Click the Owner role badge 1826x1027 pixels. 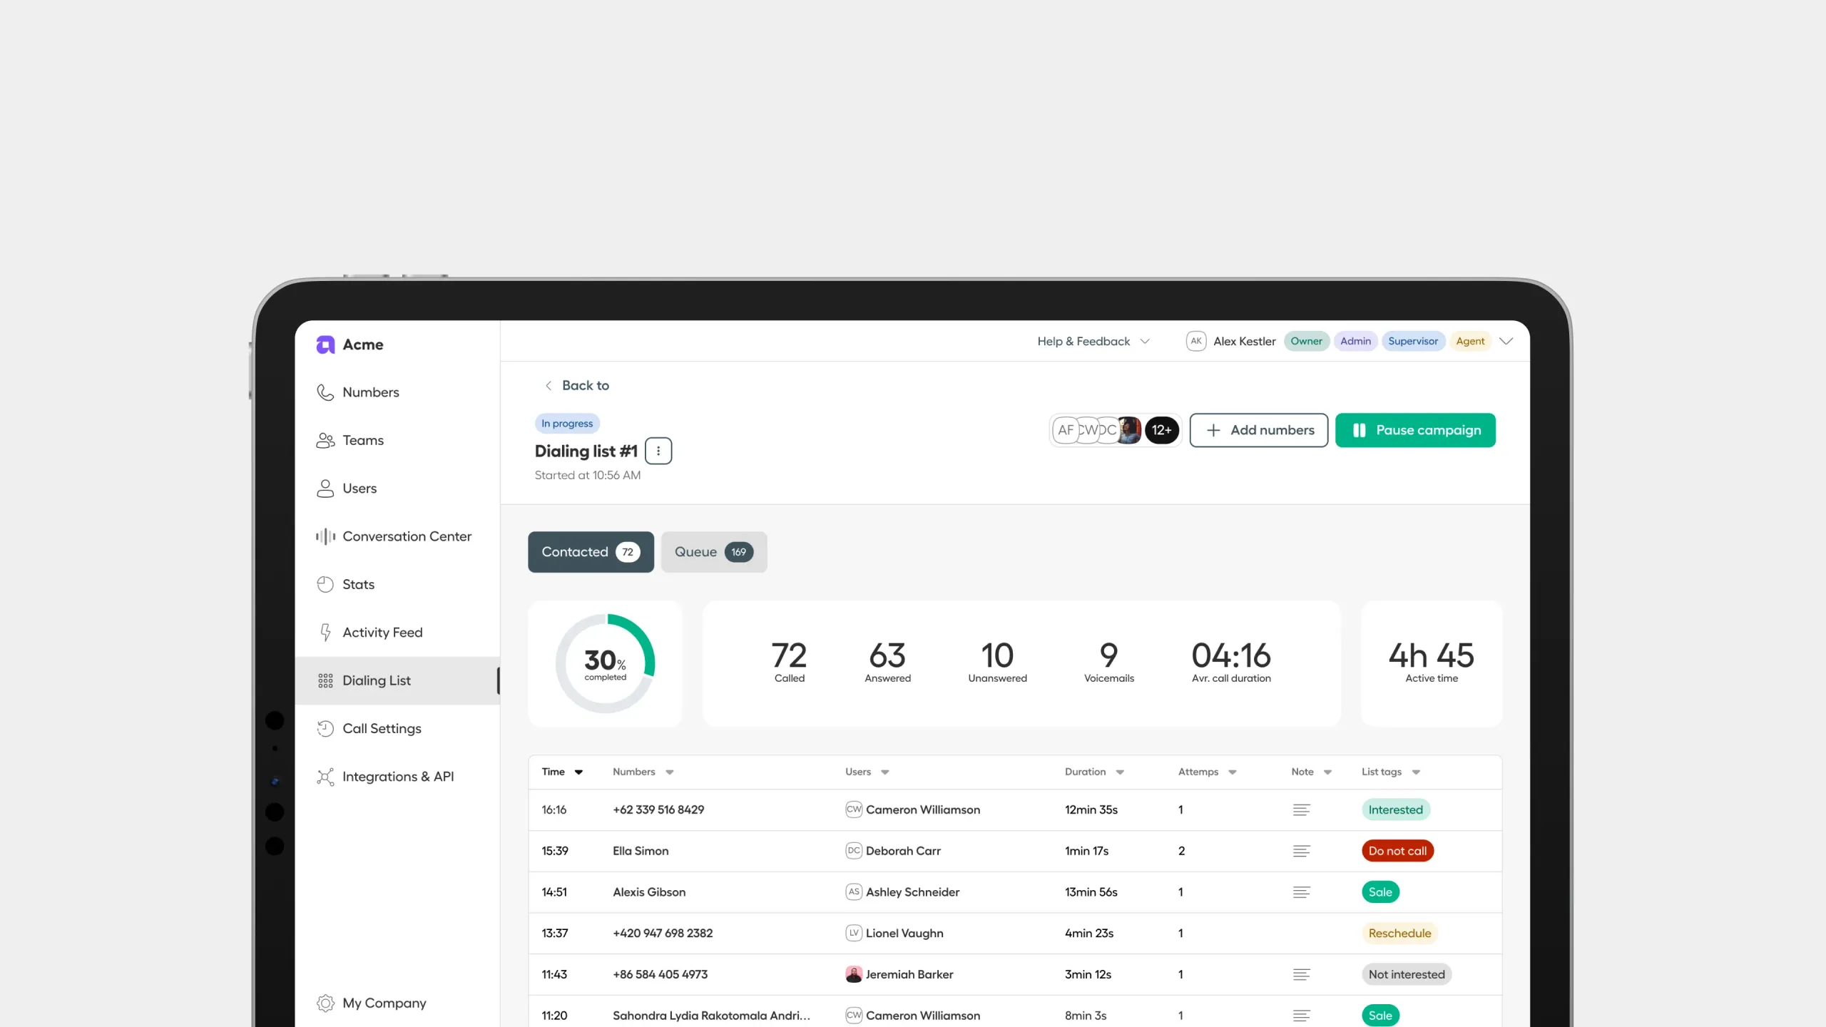[x=1306, y=341]
